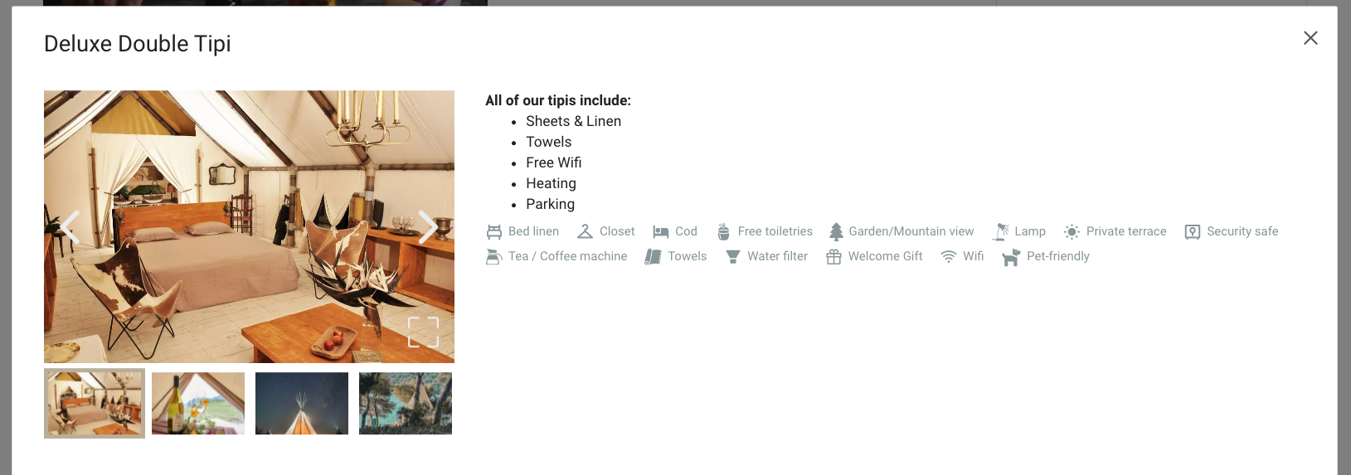
Task: Click the Water filter funnel icon
Action: click(x=733, y=257)
